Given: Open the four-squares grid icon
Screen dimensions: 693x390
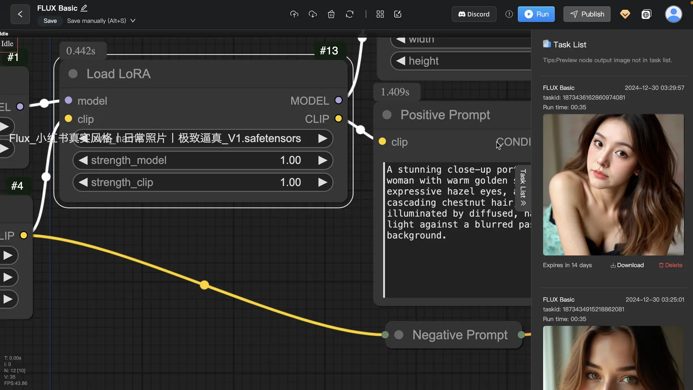Looking at the screenshot, I should (380, 14).
